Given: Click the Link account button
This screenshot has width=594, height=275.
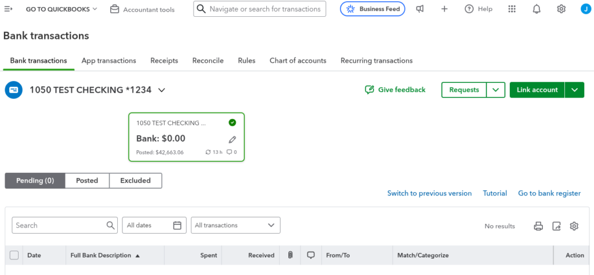Looking at the screenshot, I should 537,90.
